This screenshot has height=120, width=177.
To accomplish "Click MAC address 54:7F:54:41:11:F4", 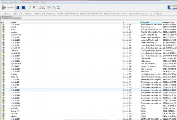I will (169, 71).
